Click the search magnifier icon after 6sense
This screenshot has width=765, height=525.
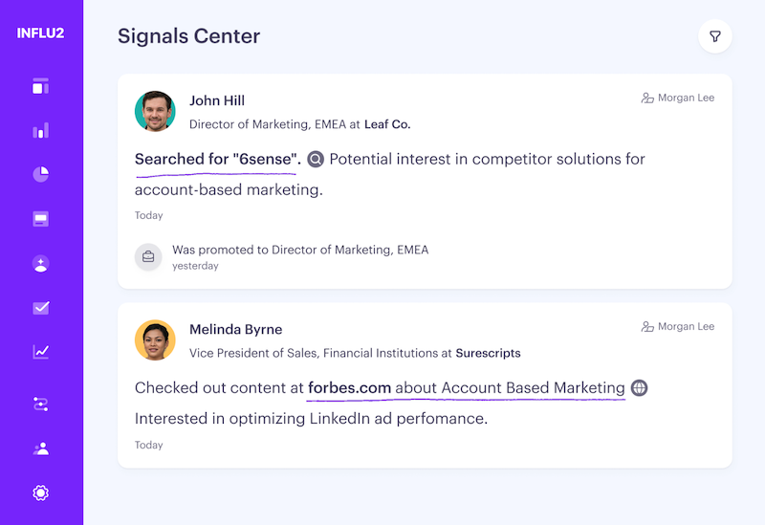(x=316, y=160)
